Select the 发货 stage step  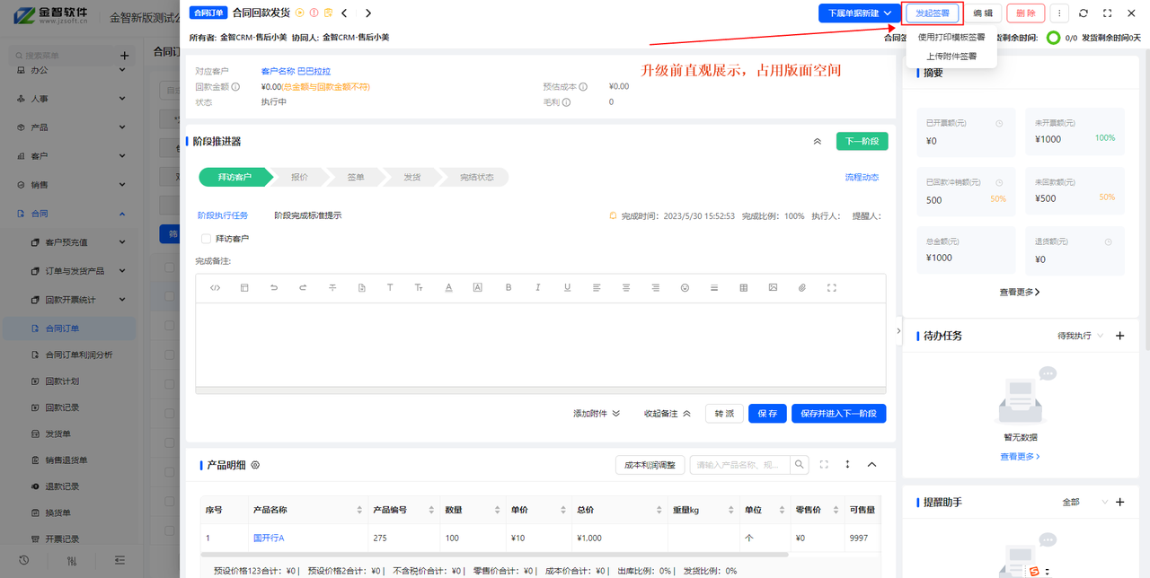tap(411, 178)
